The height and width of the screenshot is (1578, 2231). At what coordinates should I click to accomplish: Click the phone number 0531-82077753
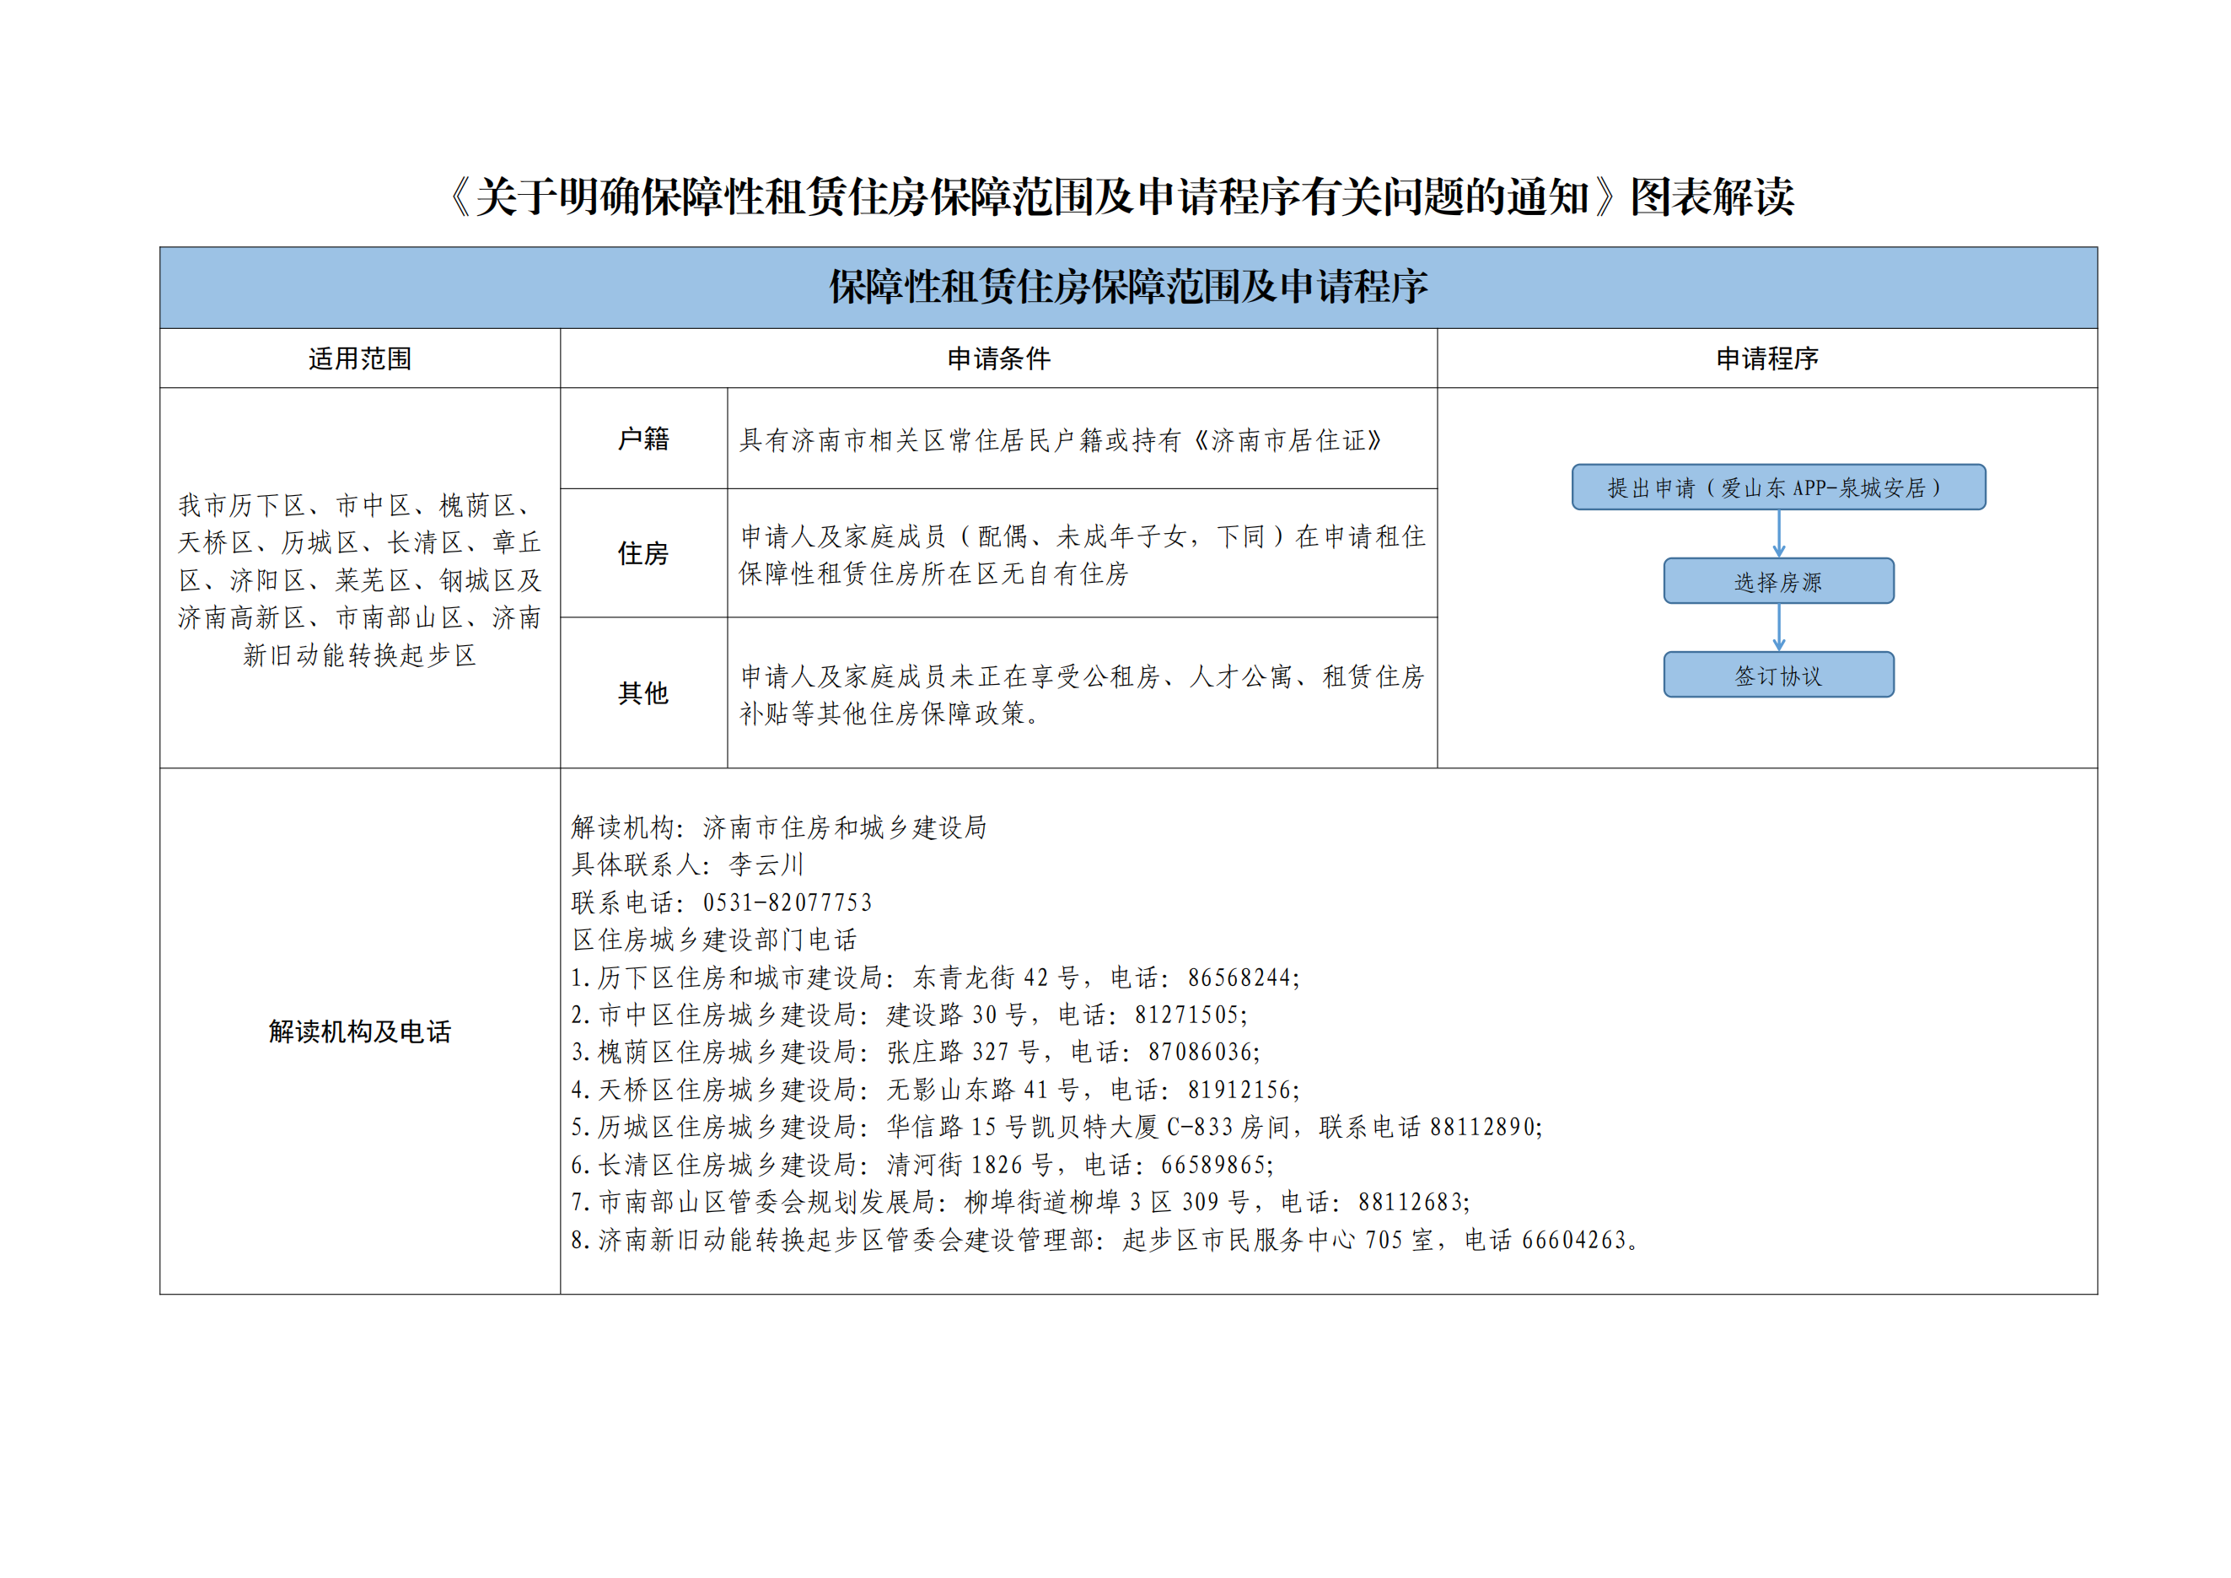click(787, 902)
